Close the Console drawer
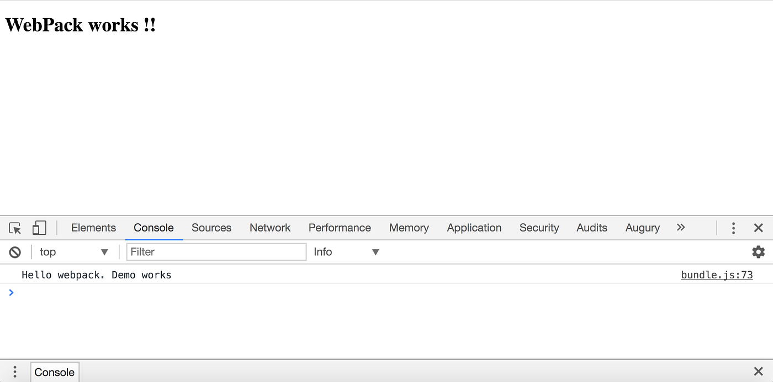The image size is (773, 382). (758, 371)
